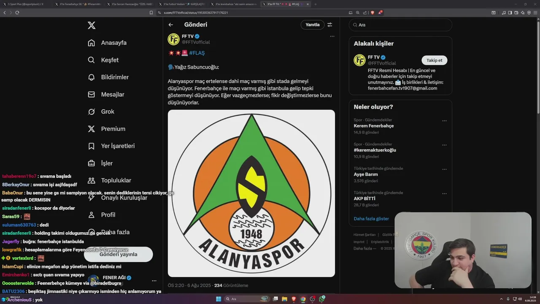Click the browser back arrow
This screenshot has height=304, width=540.
point(5,13)
